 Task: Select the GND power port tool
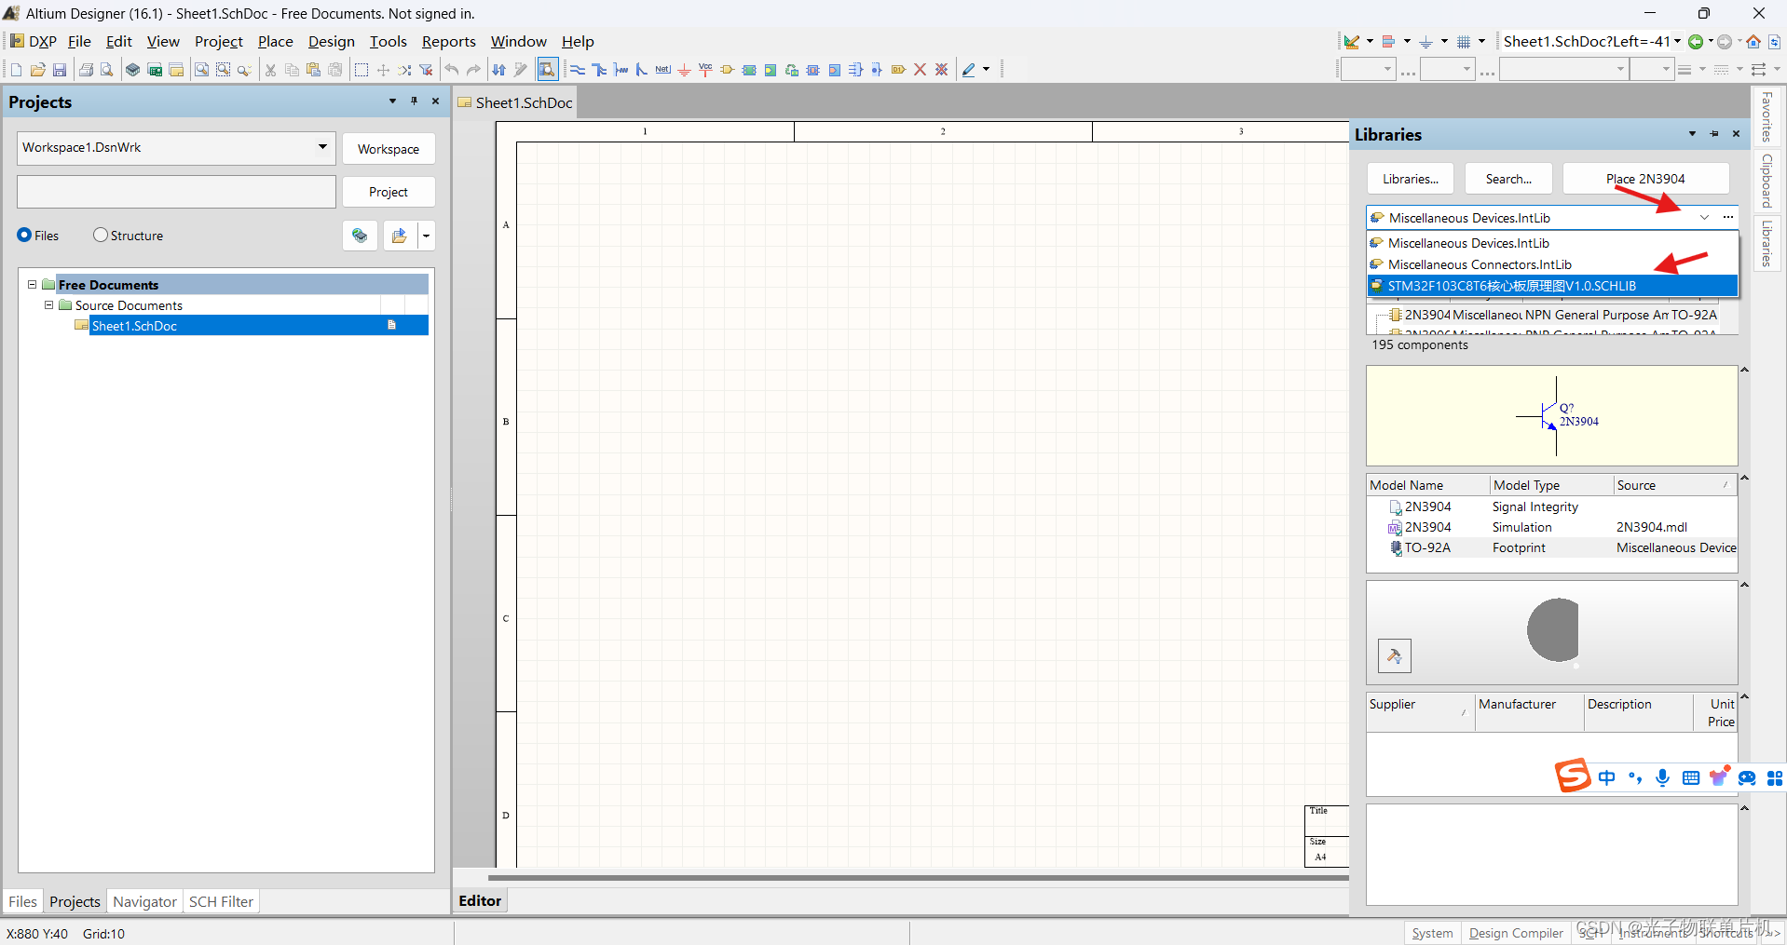click(x=684, y=70)
